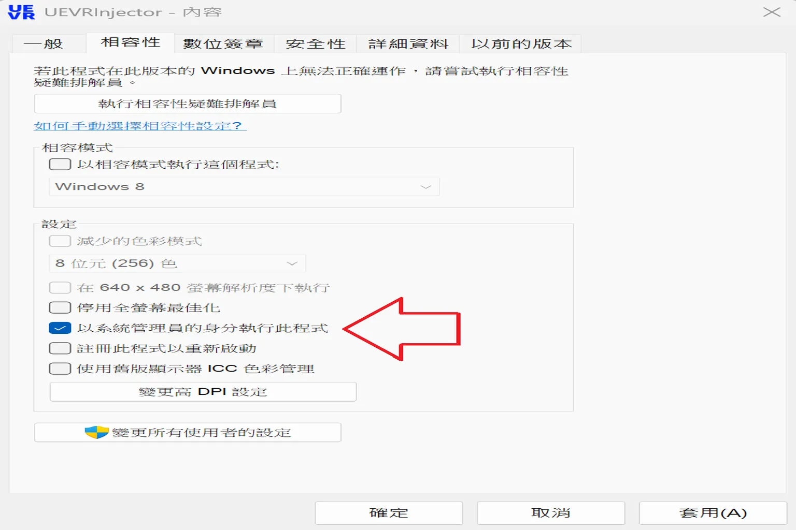This screenshot has width=796, height=530.
Task: Expand the Windows 8 compatibility dropdown
Action: pyautogui.click(x=244, y=186)
